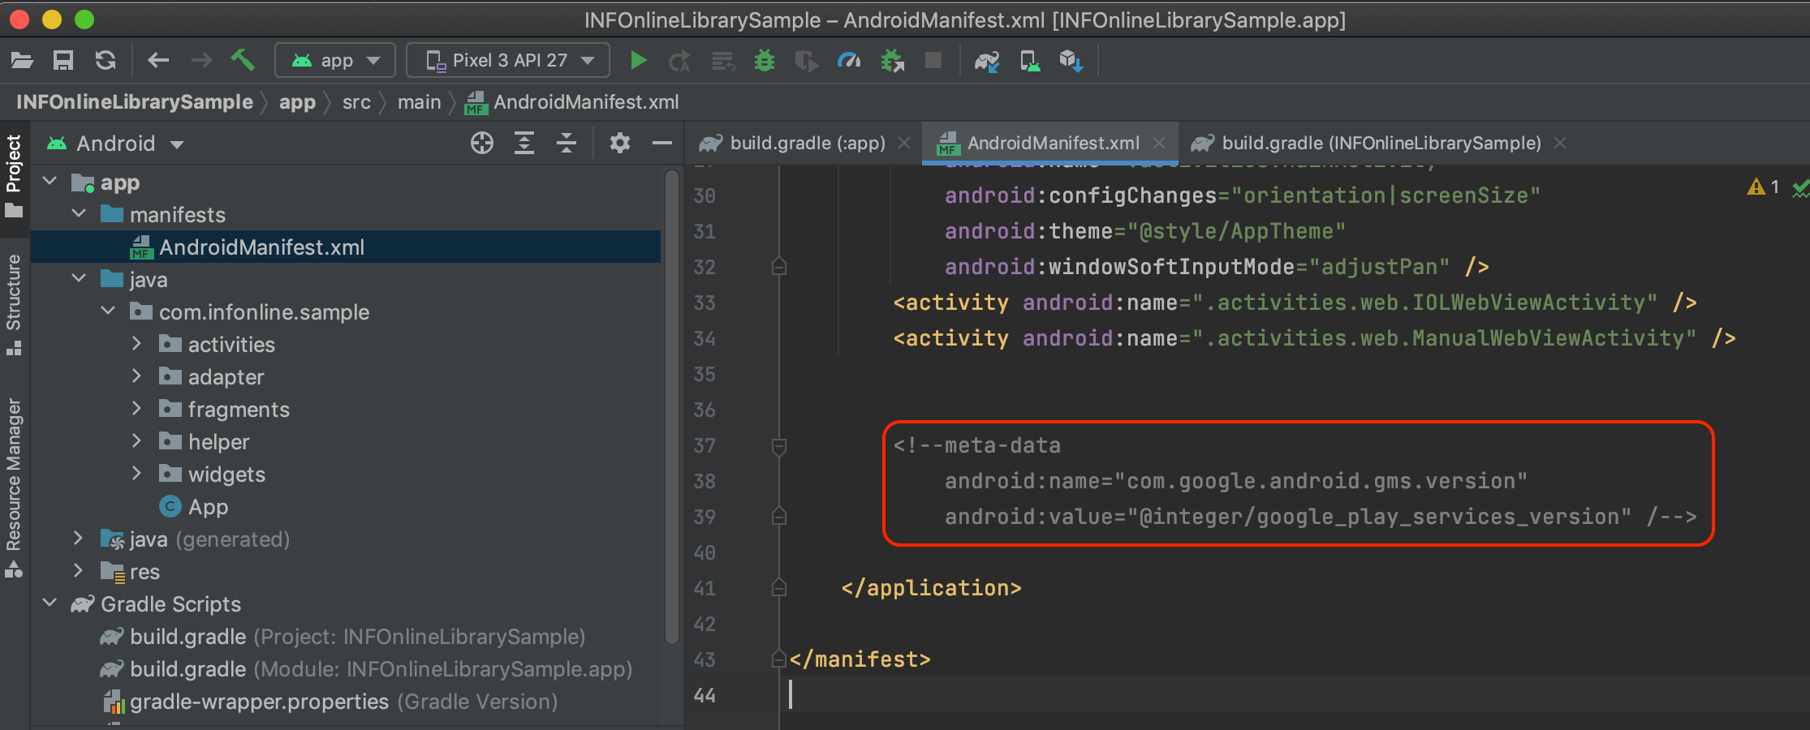Open the Structure tool window tab
This screenshot has width=1810, height=730.
tap(14, 304)
